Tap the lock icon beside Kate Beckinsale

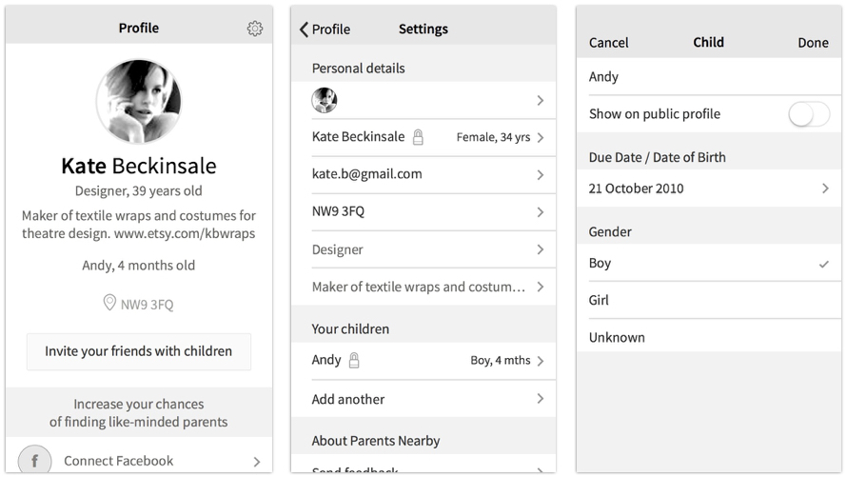[x=417, y=137]
